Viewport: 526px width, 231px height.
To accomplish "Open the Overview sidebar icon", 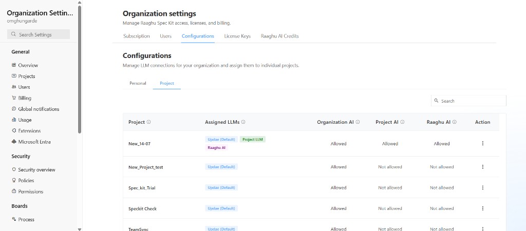I will pyautogui.click(x=14, y=65).
